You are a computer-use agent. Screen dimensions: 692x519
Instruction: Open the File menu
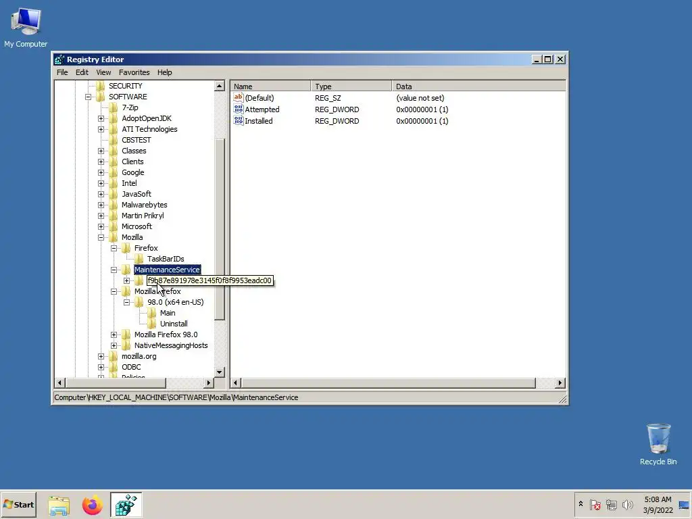tap(62, 72)
